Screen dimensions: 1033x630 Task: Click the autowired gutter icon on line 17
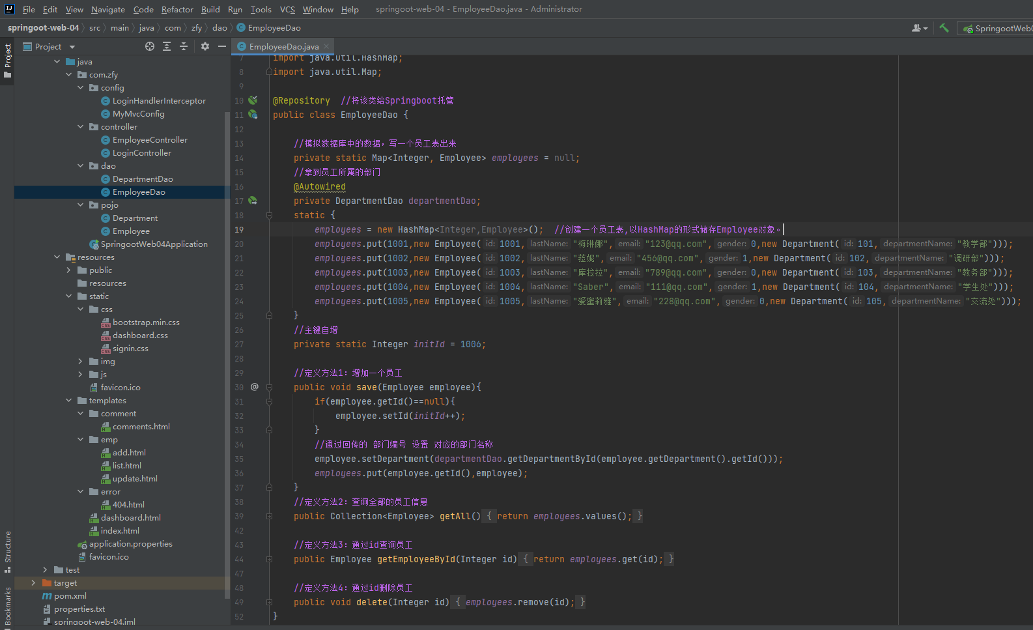pos(253,201)
